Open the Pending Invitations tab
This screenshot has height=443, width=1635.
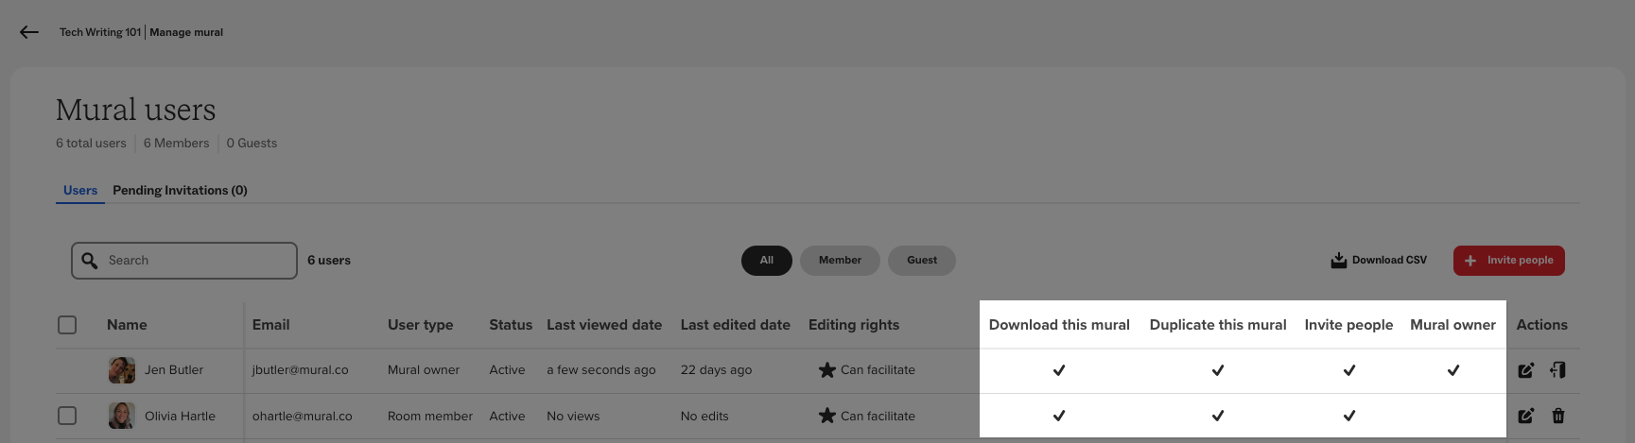[180, 190]
